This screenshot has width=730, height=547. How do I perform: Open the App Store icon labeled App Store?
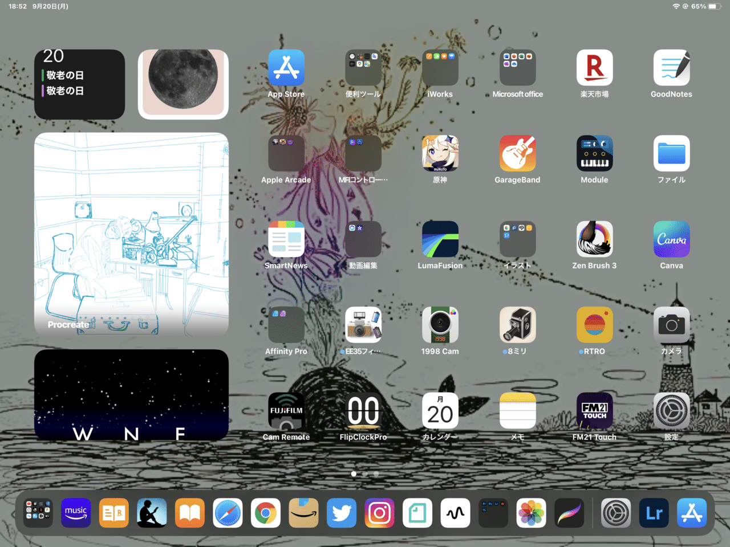(286, 68)
